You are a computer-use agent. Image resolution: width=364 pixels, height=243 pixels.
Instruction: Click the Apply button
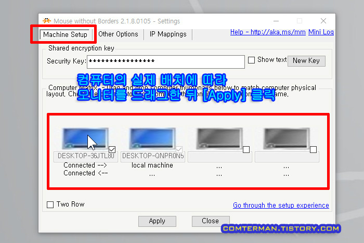[x=157, y=221]
